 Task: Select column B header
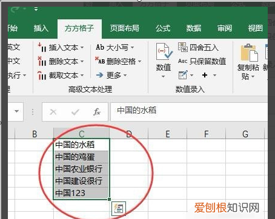35,134
